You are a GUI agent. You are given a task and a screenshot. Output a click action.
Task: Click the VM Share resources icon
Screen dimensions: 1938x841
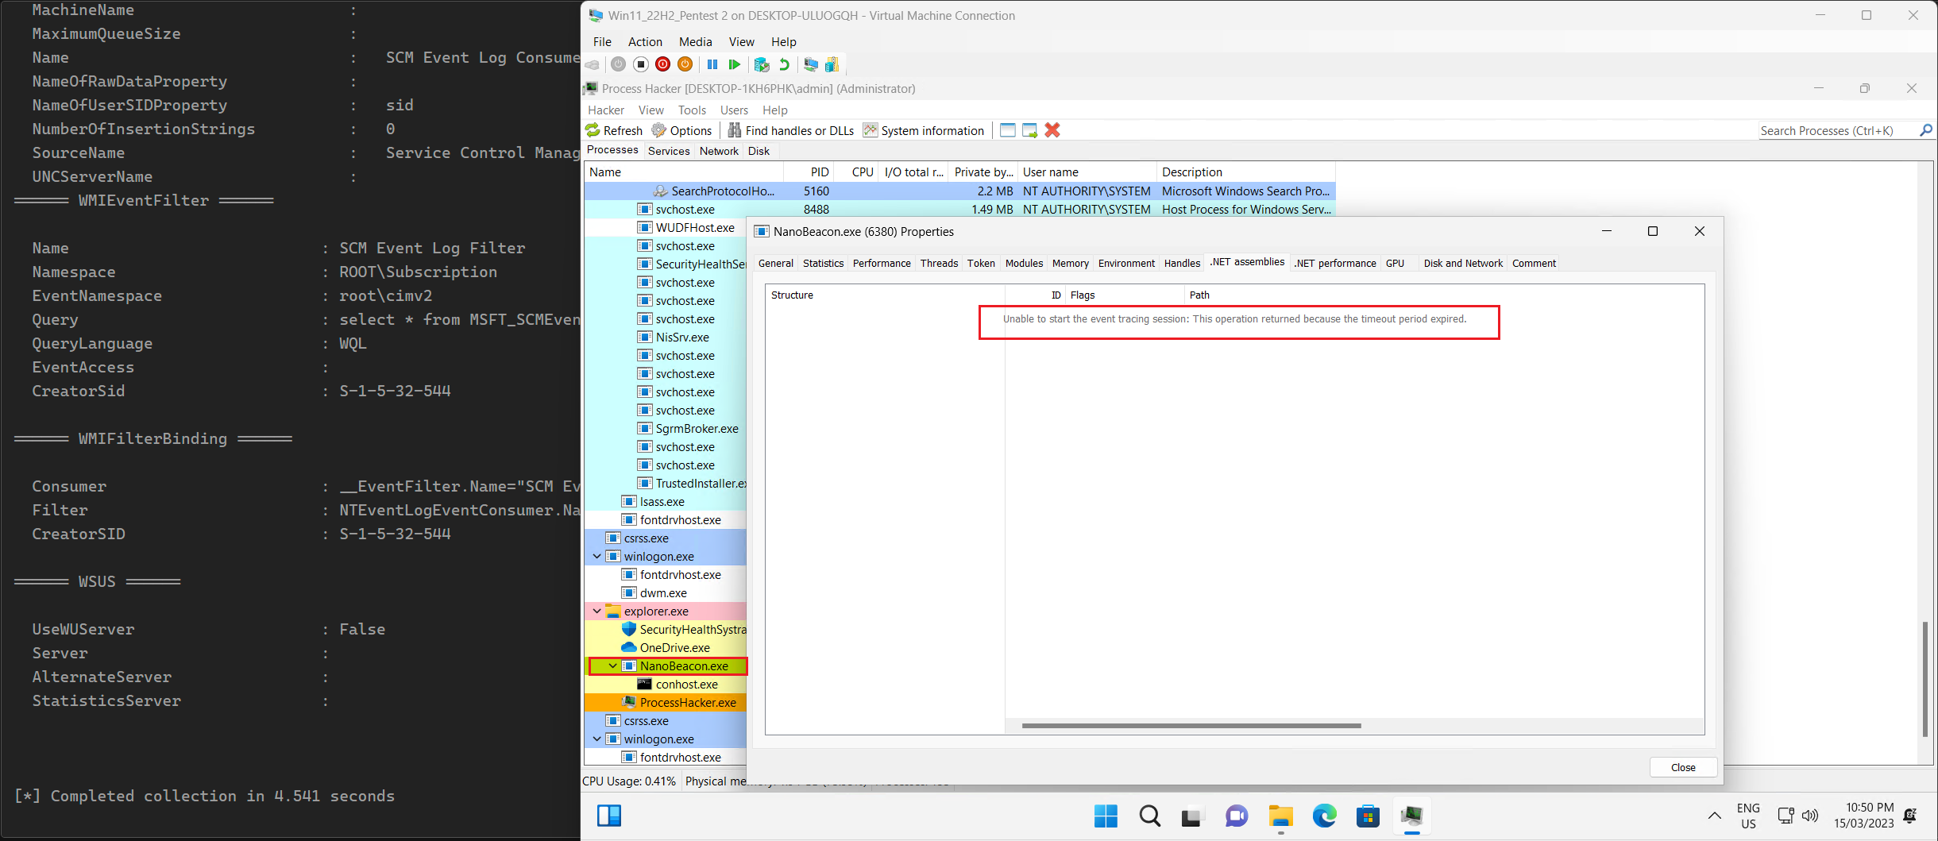point(832,64)
